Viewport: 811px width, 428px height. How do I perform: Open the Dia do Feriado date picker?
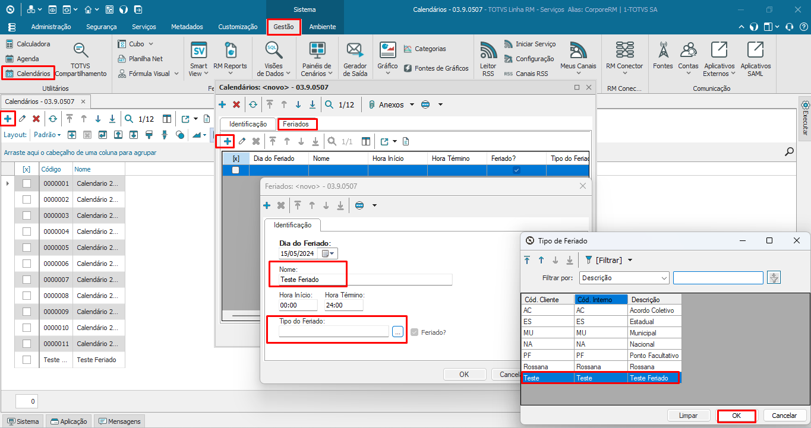pos(328,253)
